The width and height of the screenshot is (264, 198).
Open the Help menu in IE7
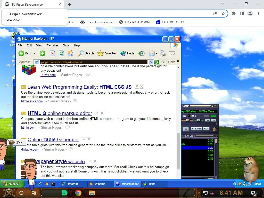coord(77,45)
